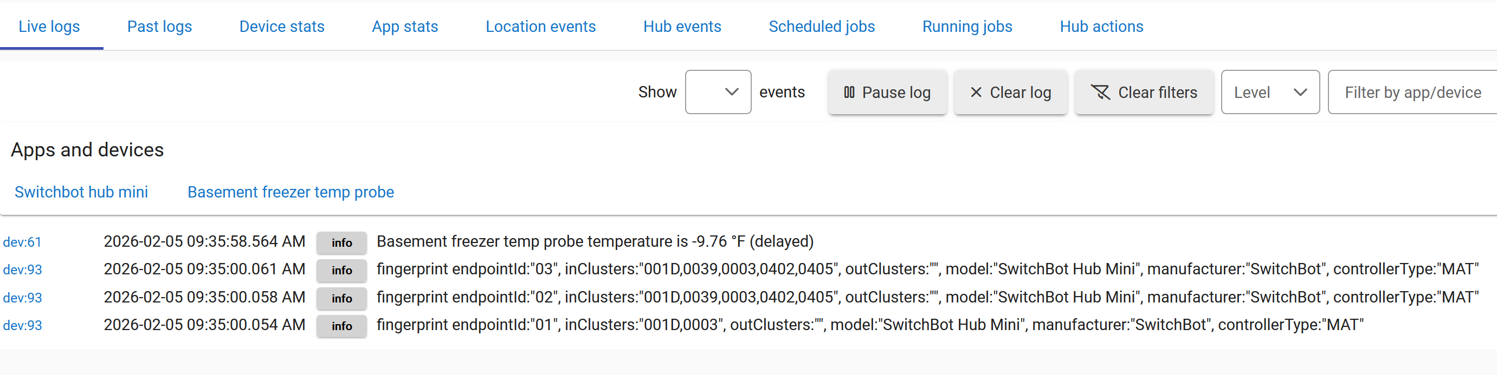Filter by Basement freezer temp probe
The width and height of the screenshot is (1497, 375).
pos(291,192)
